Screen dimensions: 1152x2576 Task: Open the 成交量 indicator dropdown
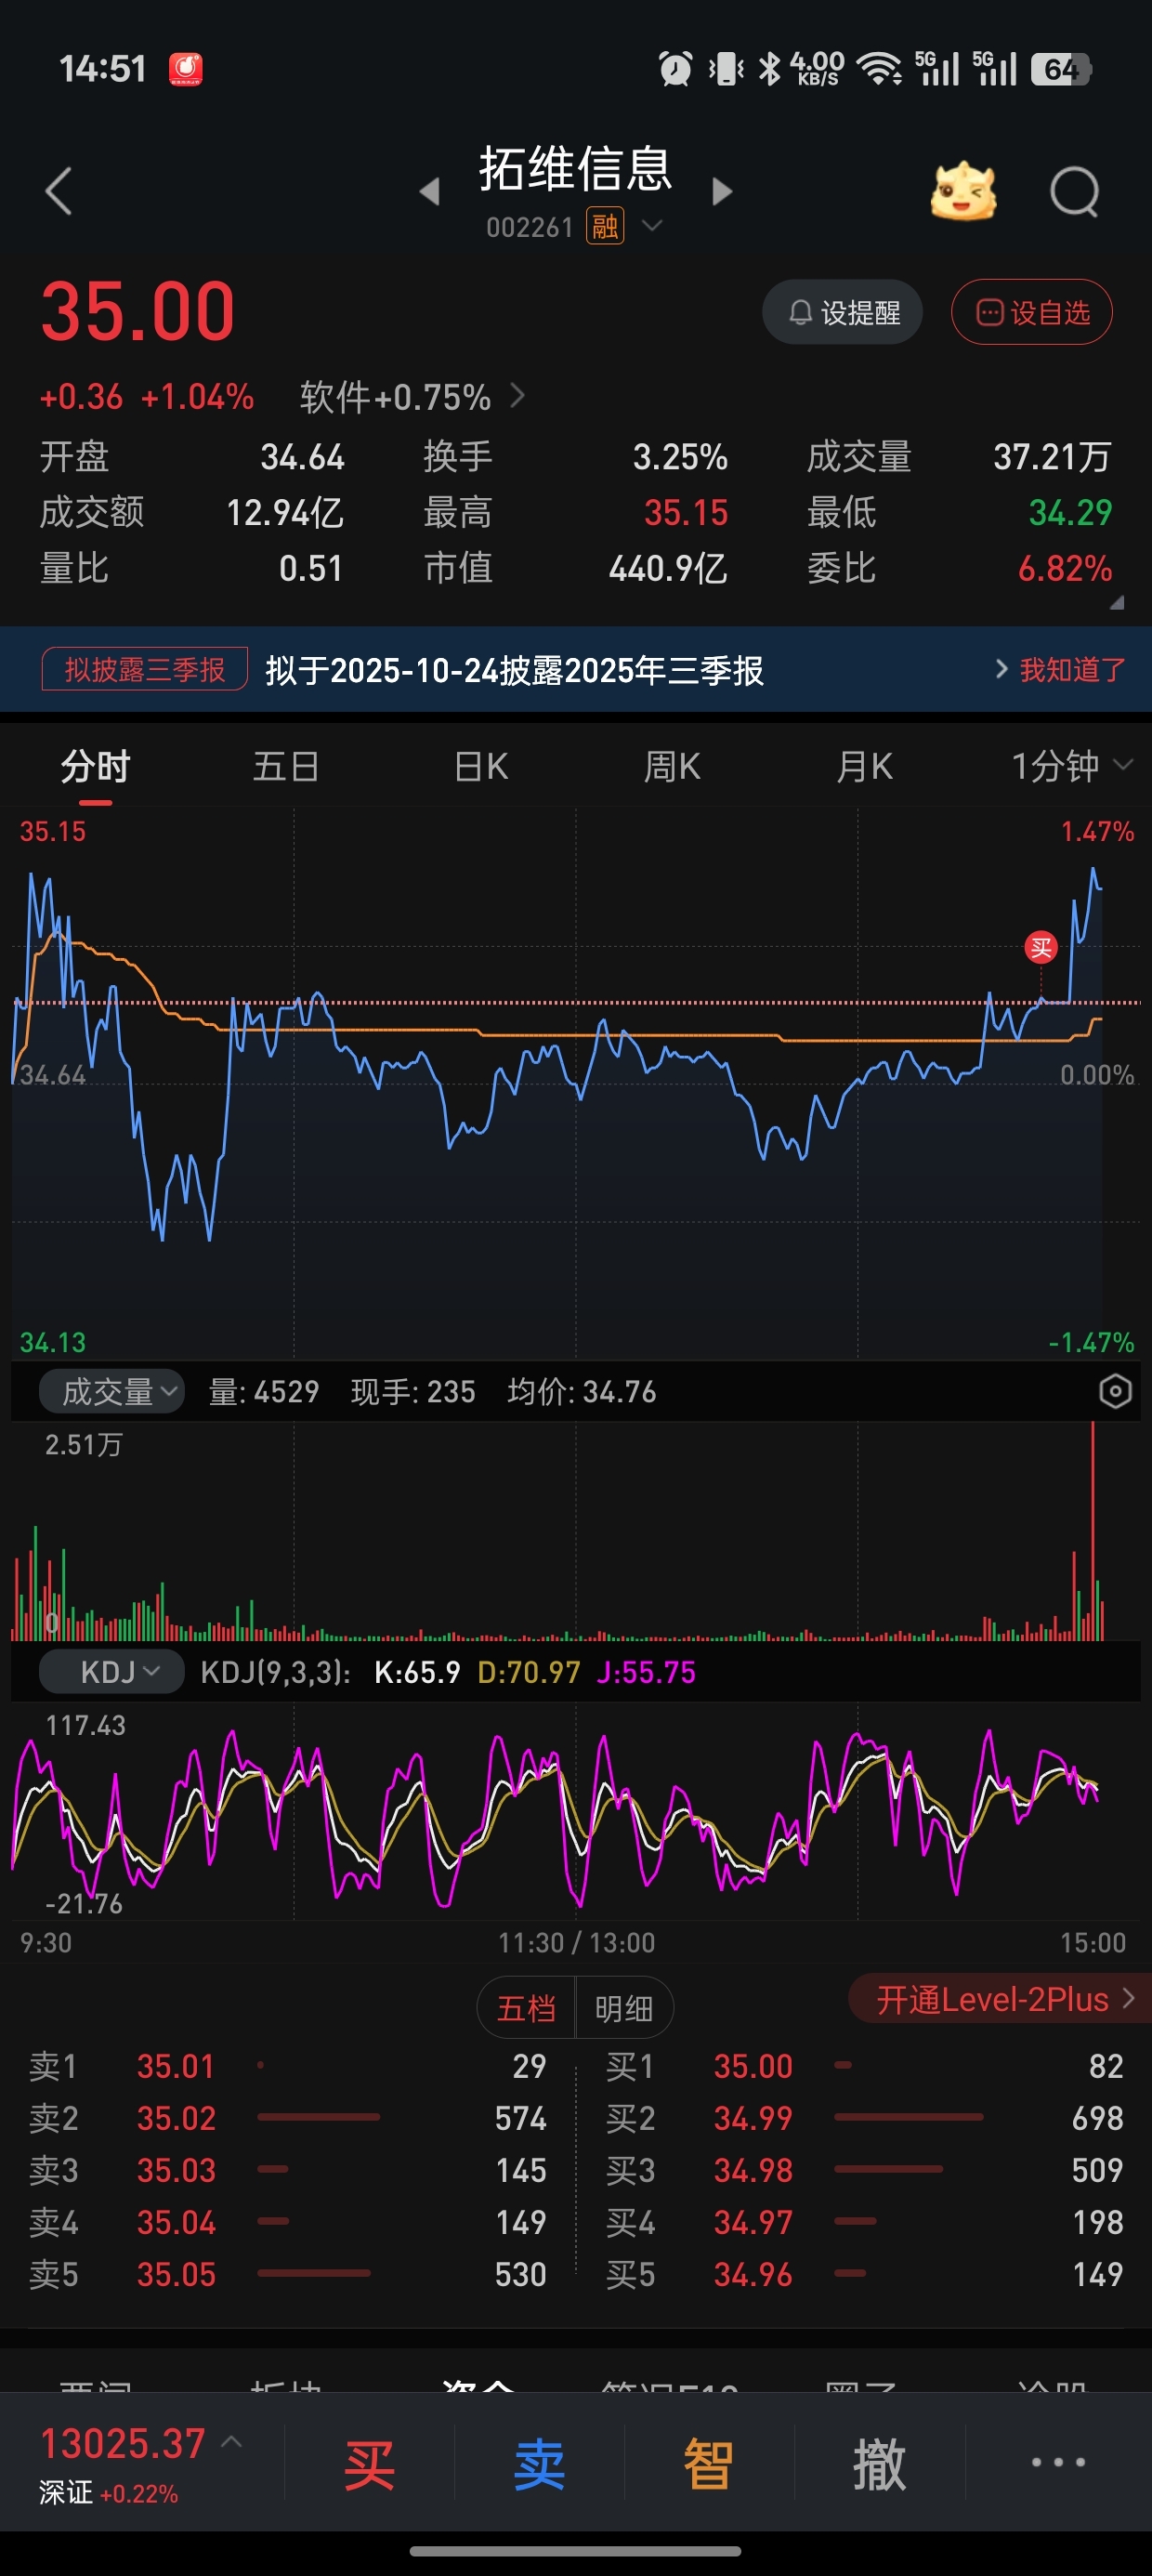coord(112,1391)
